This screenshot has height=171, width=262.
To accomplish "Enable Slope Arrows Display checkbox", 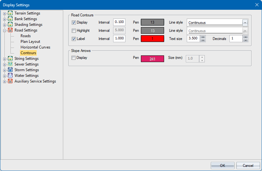I will (74, 58).
